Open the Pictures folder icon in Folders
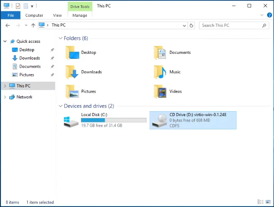This screenshot has height=207, width=274. point(72,91)
